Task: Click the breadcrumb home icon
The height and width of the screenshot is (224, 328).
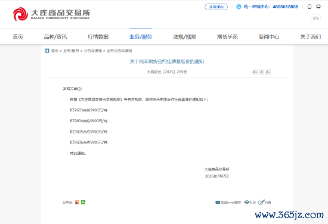Action: pos(47,51)
